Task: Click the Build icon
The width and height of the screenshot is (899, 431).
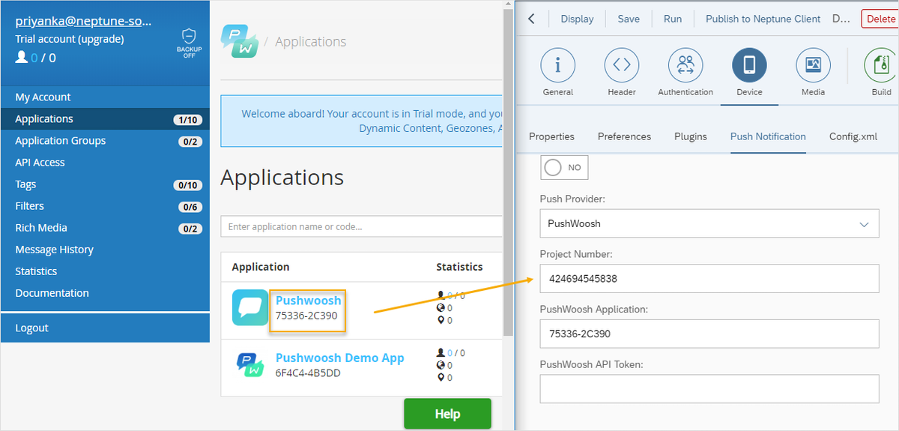Action: pyautogui.click(x=881, y=66)
